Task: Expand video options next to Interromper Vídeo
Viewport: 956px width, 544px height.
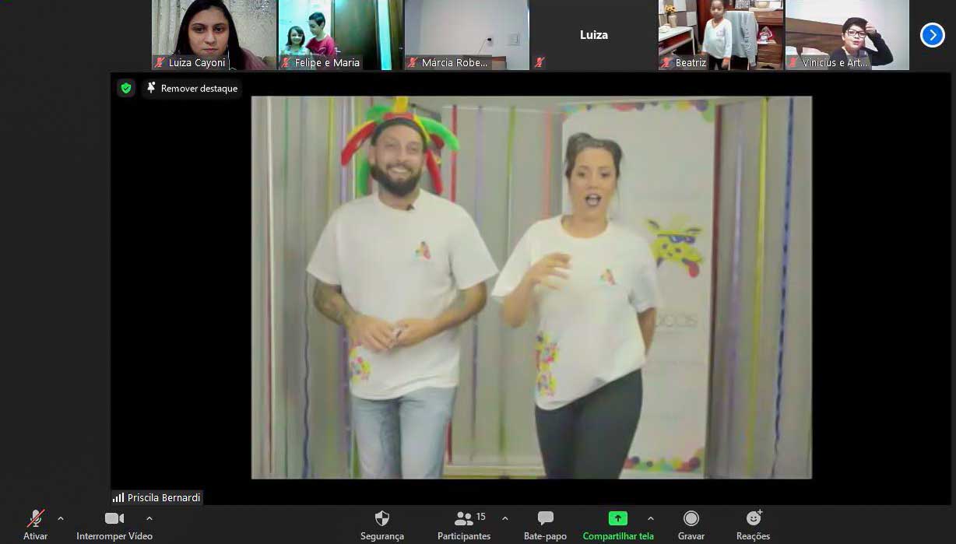Action: 149,518
